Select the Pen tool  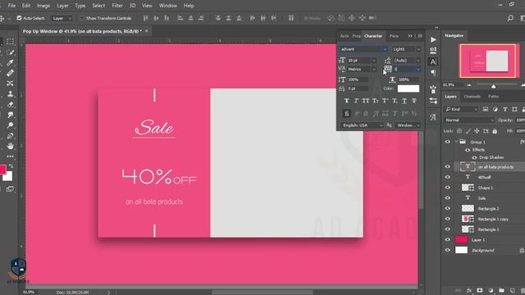click(x=10, y=136)
